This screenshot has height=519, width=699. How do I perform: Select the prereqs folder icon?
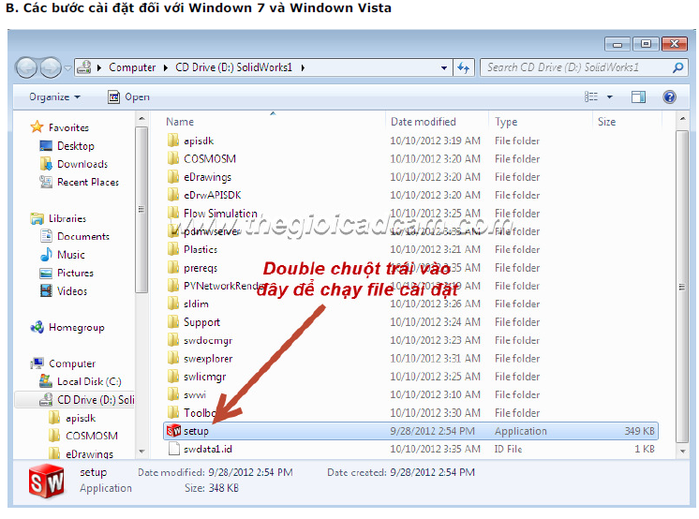click(173, 268)
